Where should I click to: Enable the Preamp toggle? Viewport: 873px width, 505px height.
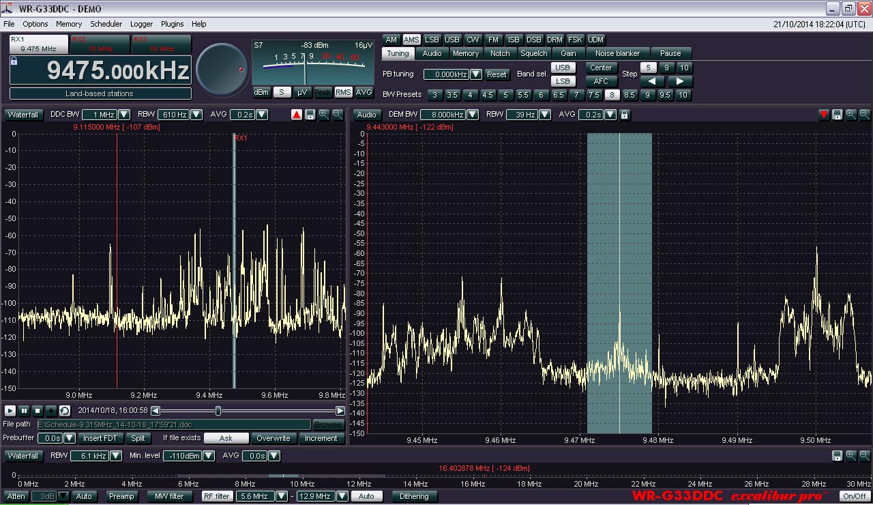click(122, 496)
